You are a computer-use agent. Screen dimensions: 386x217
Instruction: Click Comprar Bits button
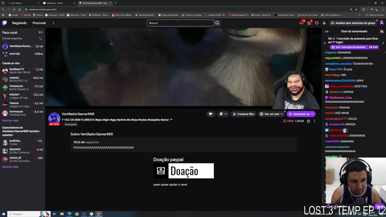(243, 114)
